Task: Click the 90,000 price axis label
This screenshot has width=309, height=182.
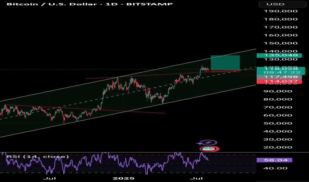Action: [278, 91]
